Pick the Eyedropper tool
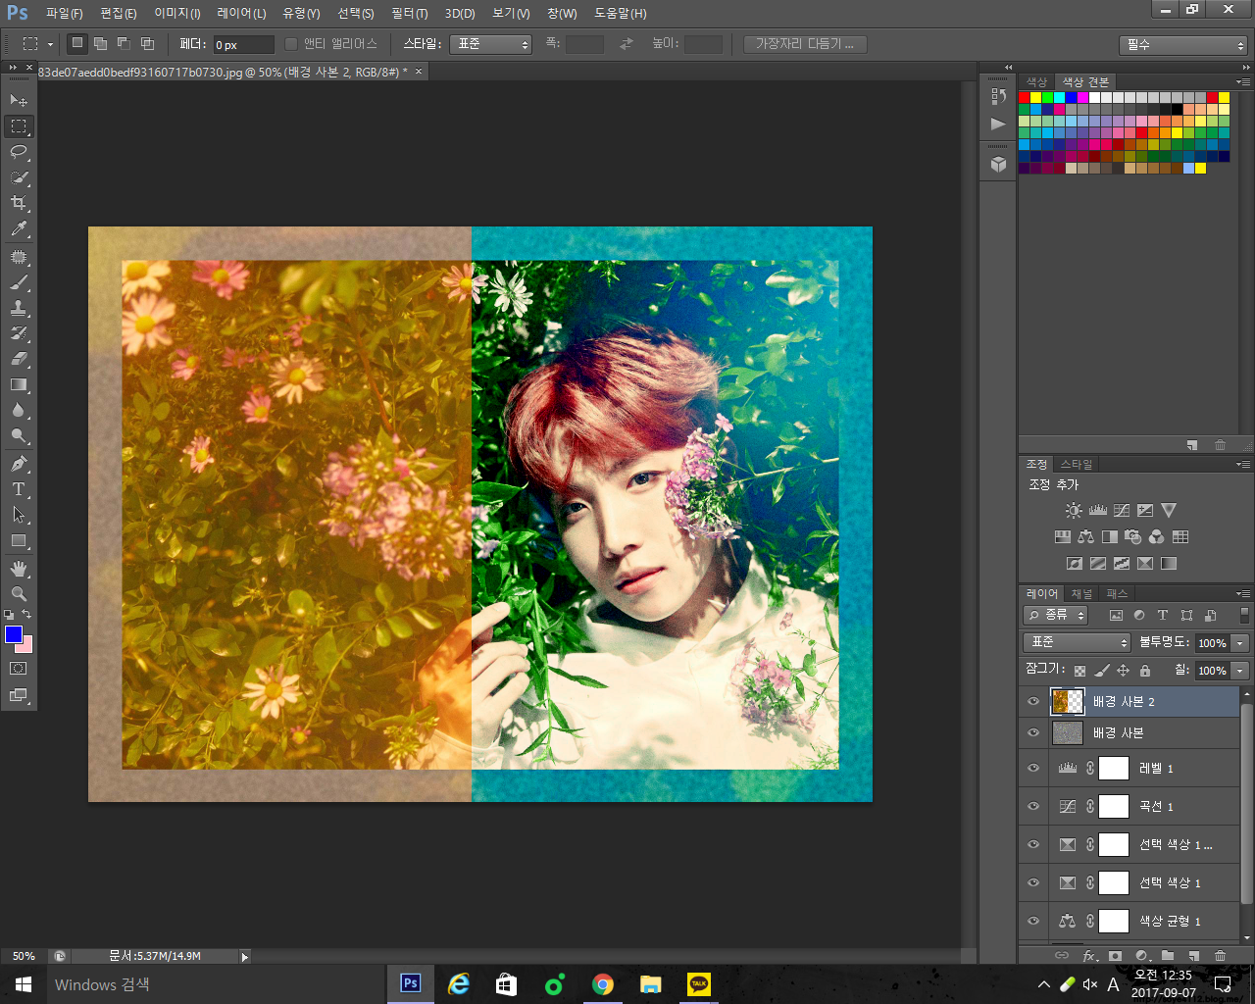Screen dimensions: 1255x1004 pos(19,229)
